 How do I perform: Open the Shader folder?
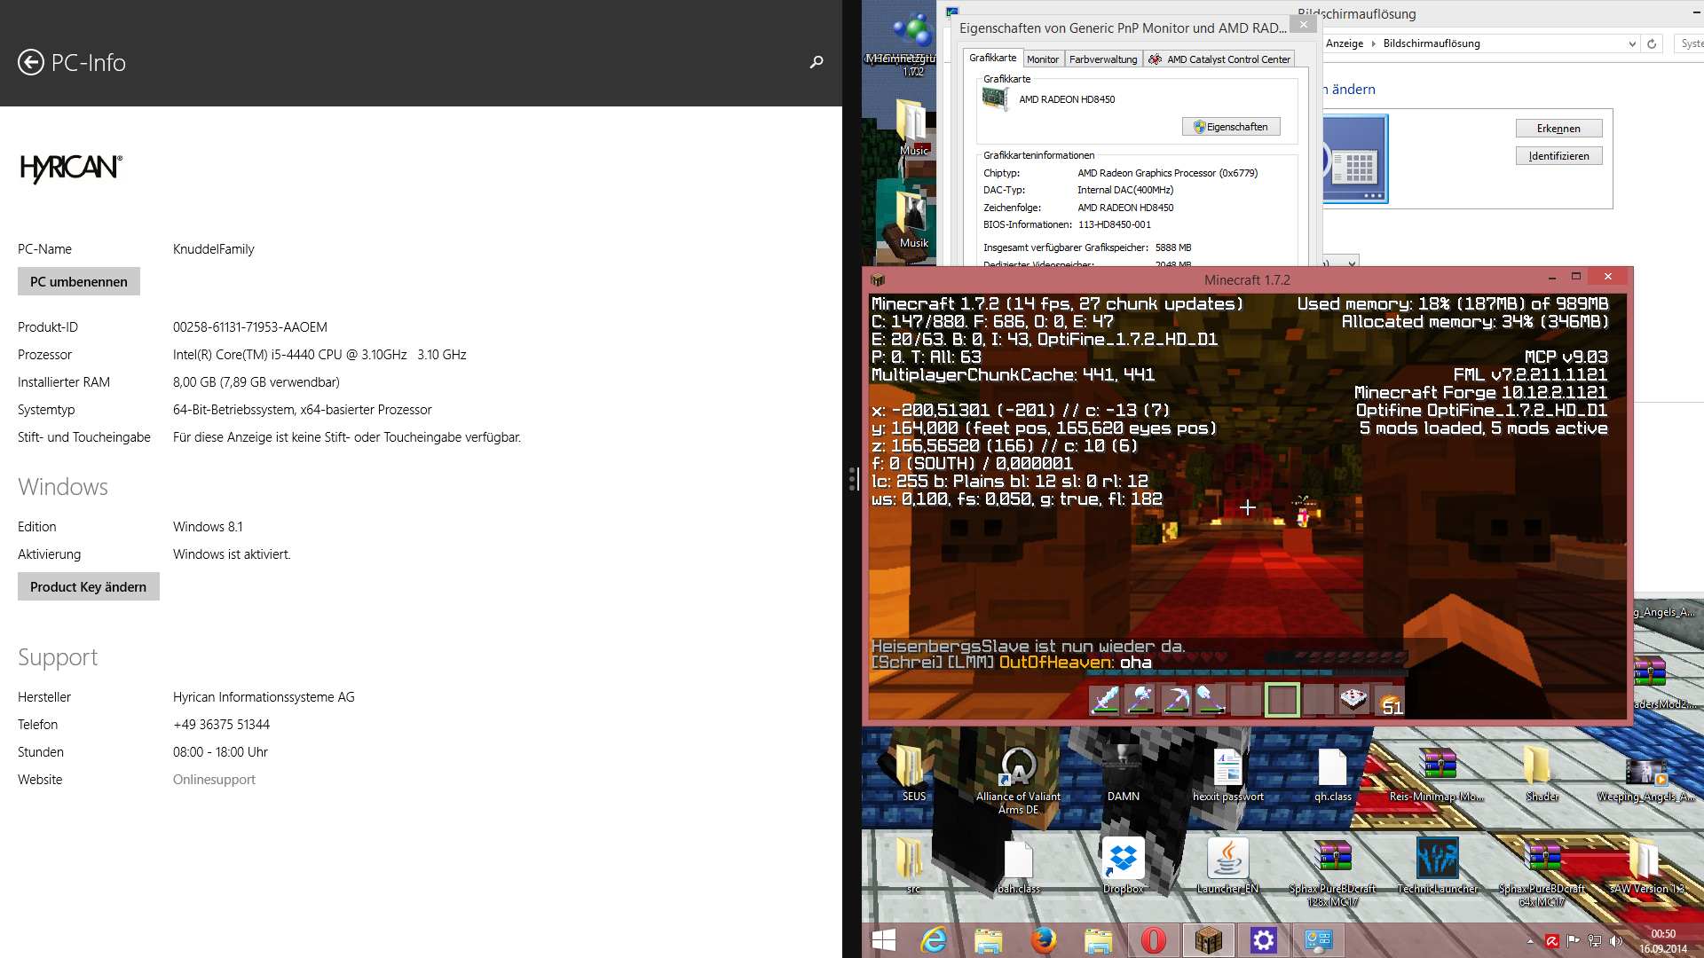pyautogui.click(x=1542, y=773)
